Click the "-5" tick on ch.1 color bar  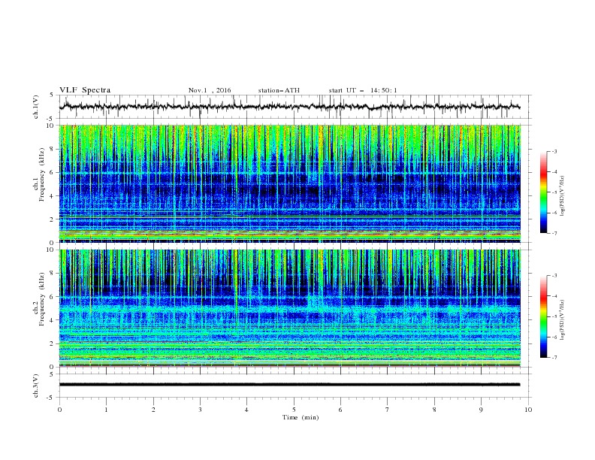click(x=554, y=192)
